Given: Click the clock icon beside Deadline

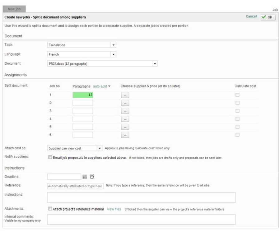Looking at the screenshot, I should 92,177.
